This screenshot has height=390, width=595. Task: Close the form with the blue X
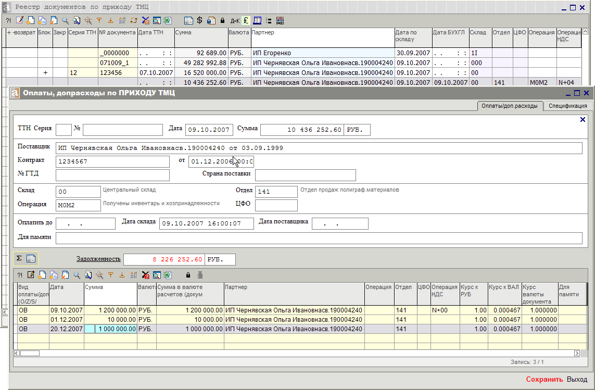(583, 120)
